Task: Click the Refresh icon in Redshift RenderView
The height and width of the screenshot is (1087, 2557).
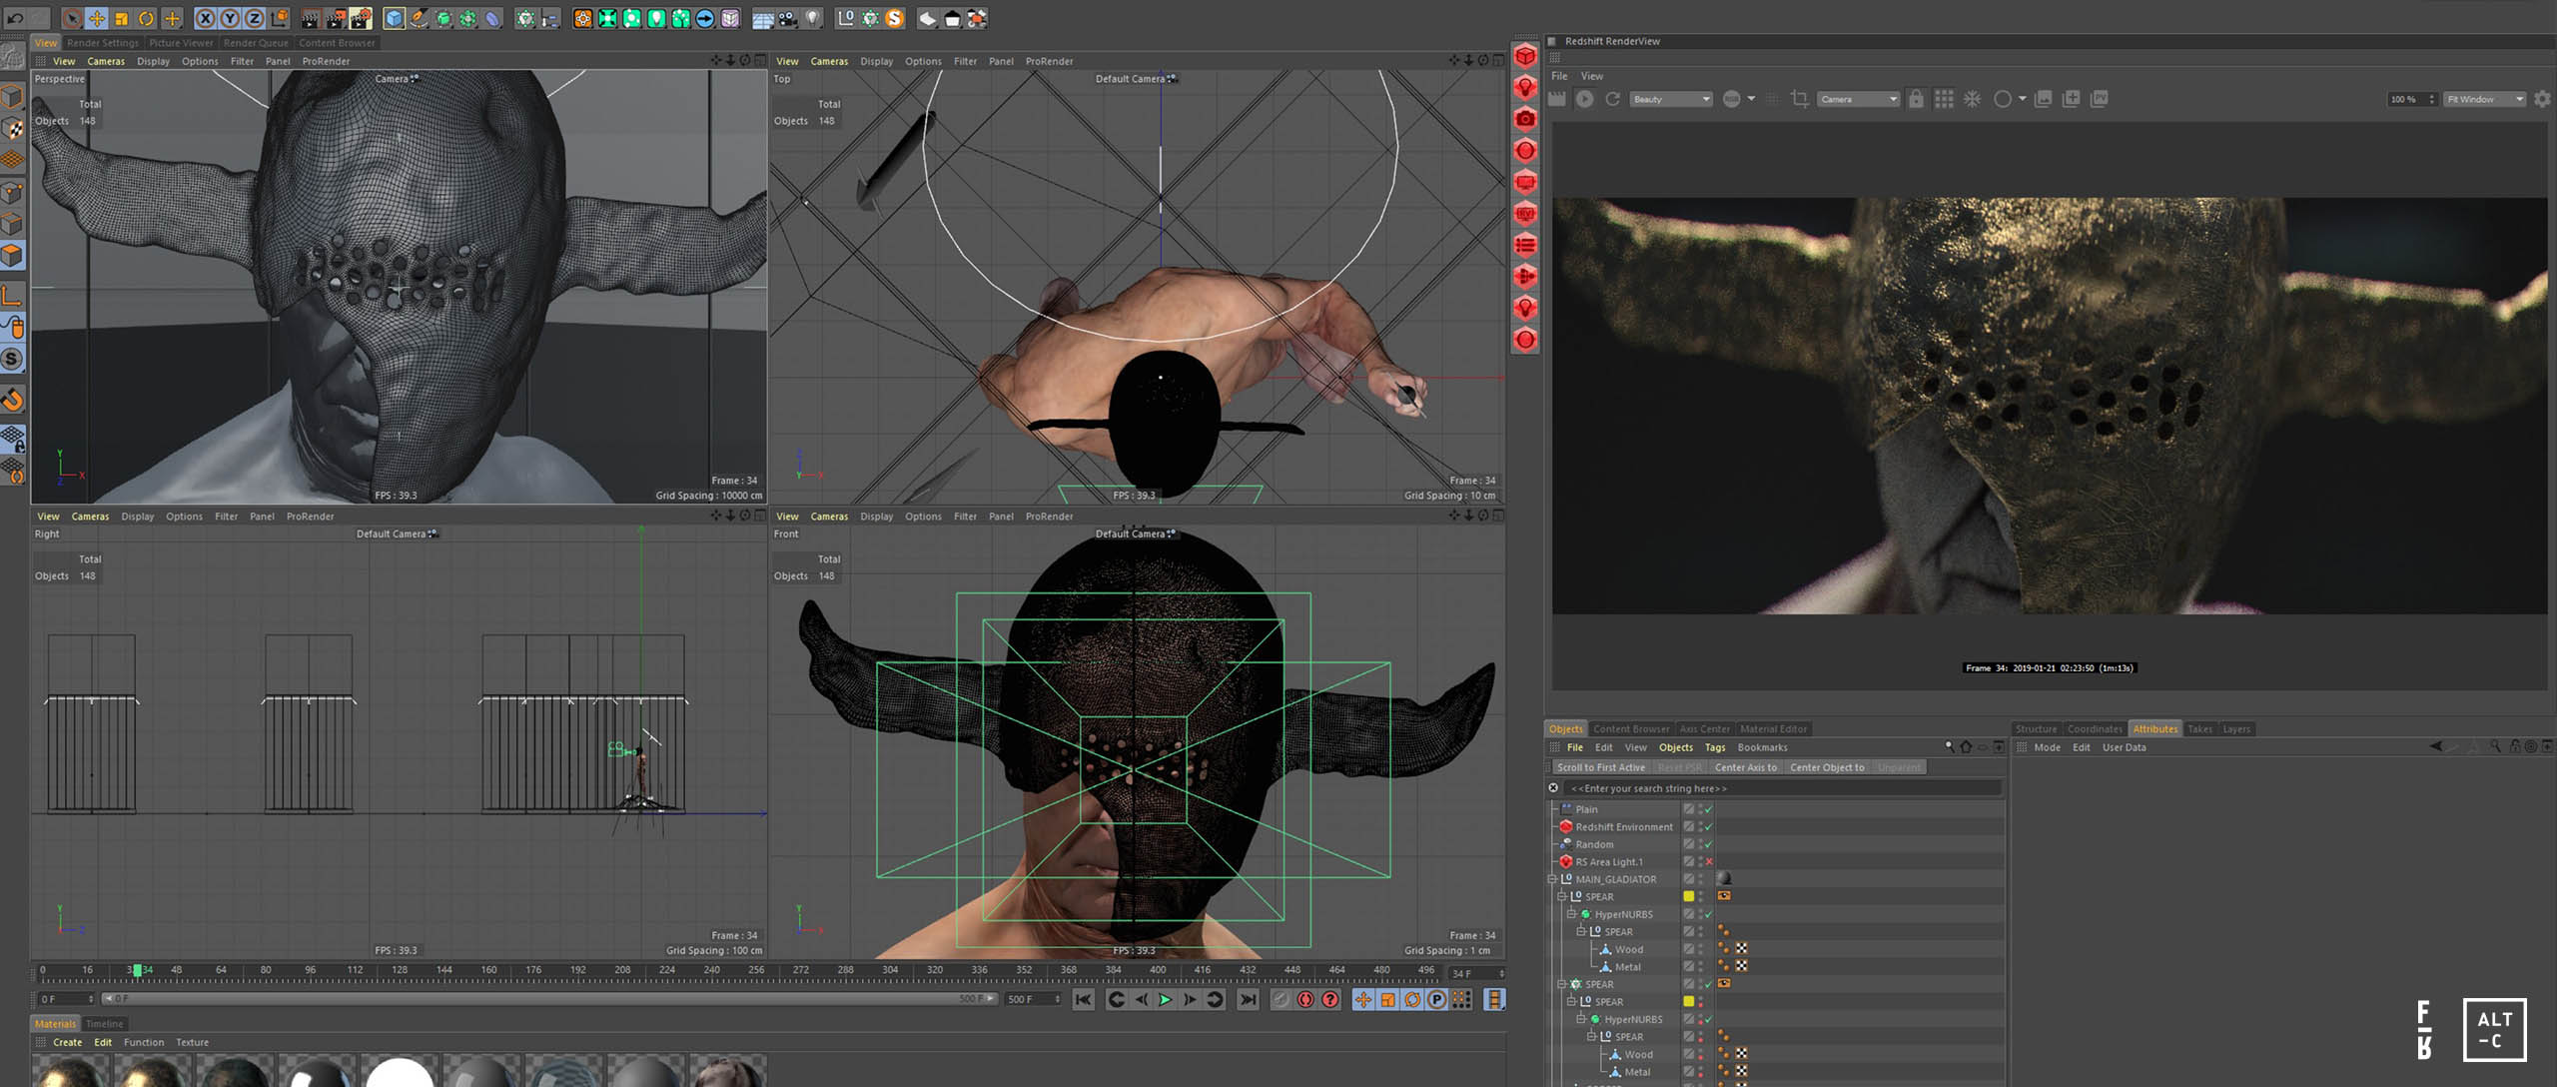Action: click(1612, 99)
